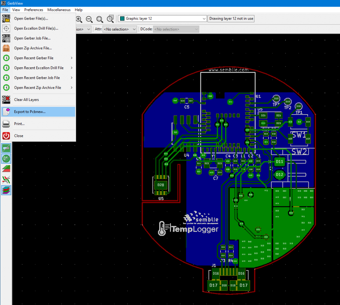Click the red Close power icon

6,136
